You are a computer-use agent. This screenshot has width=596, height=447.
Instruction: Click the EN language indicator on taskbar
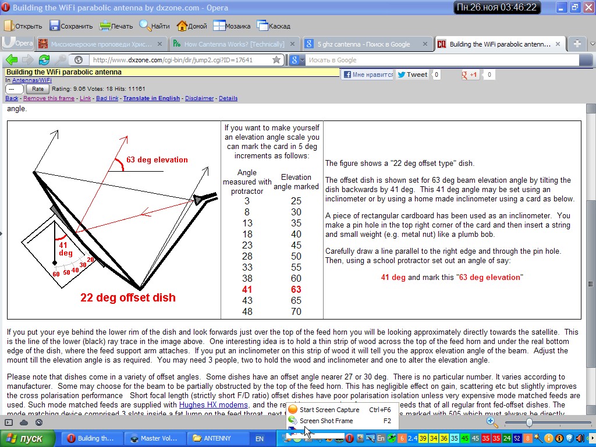[259, 439]
